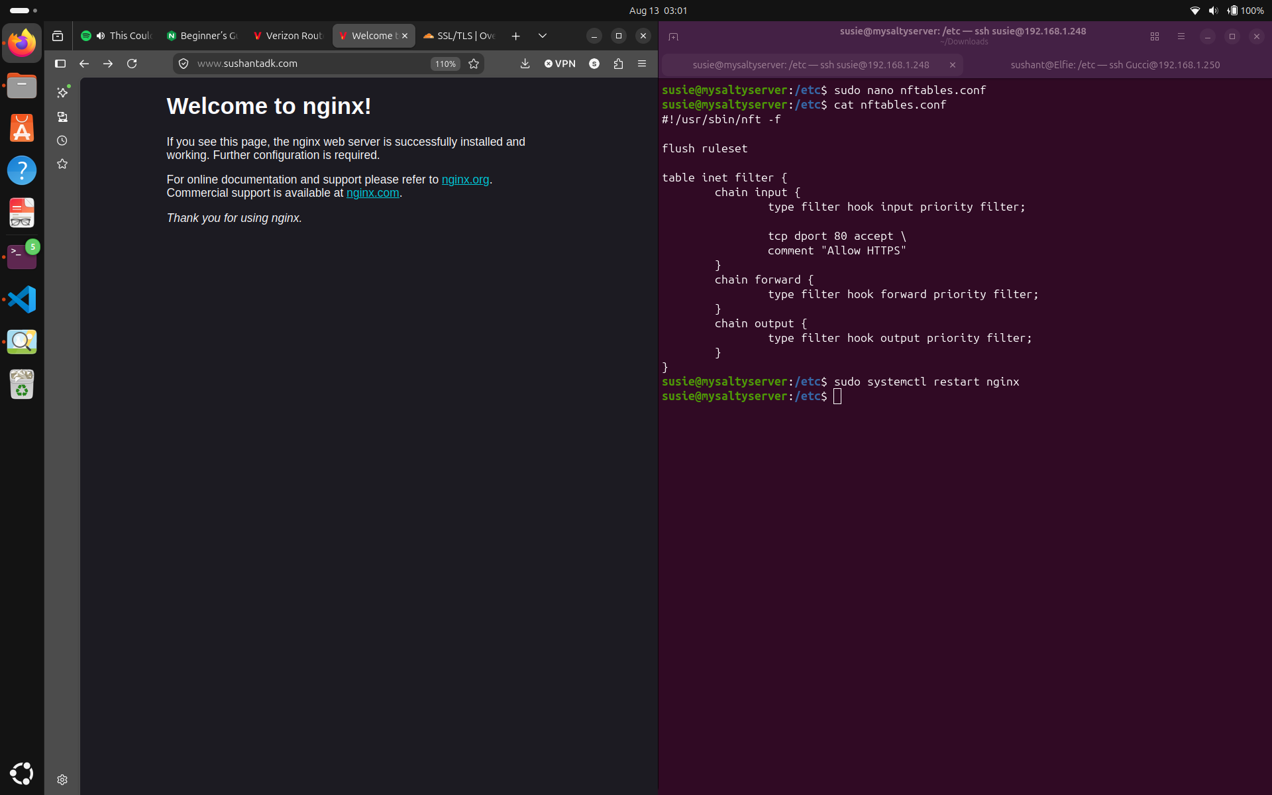Launch Files from the Ubuntu dock
The width and height of the screenshot is (1272, 795).
pos(22,85)
